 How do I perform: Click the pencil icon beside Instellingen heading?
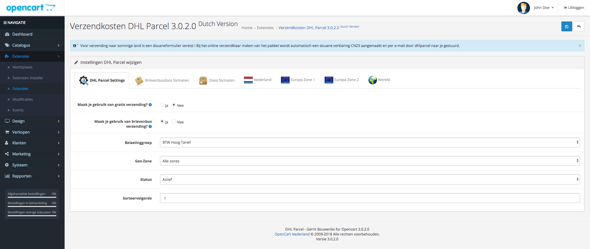tap(76, 62)
